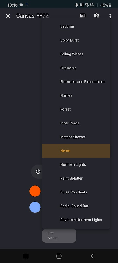This screenshot has height=263, width=118.
Task: Close the Canvas FF92 dialog
Action: (x=8, y=16)
